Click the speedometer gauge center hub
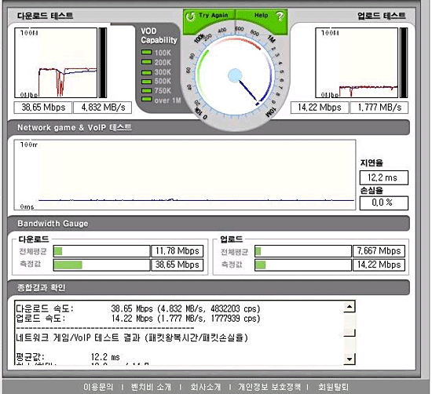 point(235,75)
